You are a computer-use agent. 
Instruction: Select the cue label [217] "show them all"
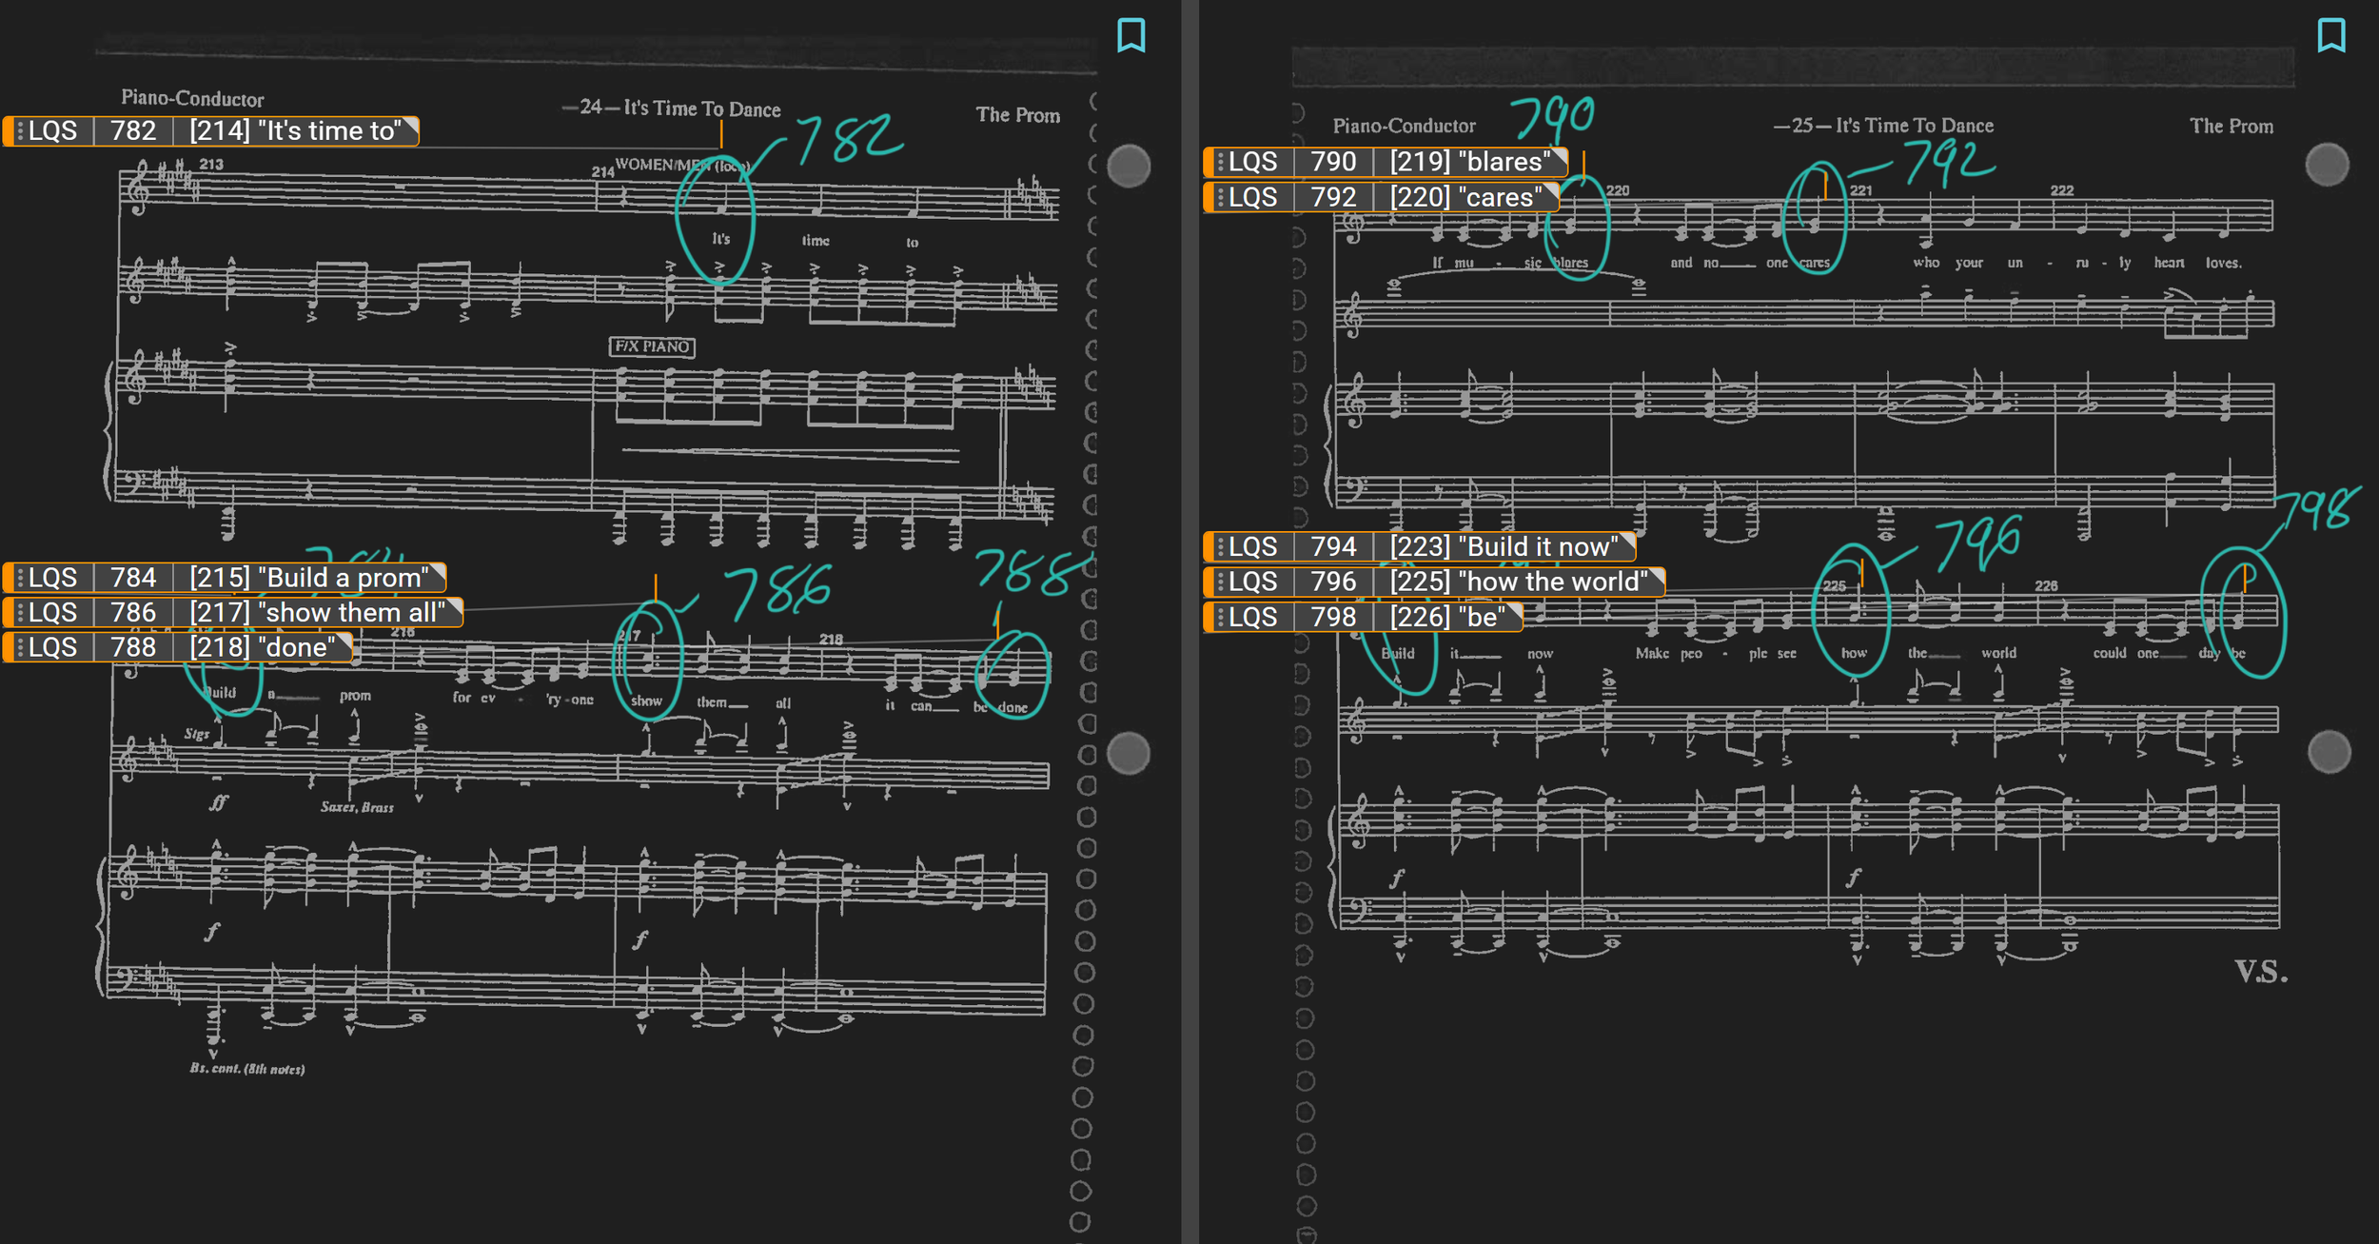tap(318, 613)
